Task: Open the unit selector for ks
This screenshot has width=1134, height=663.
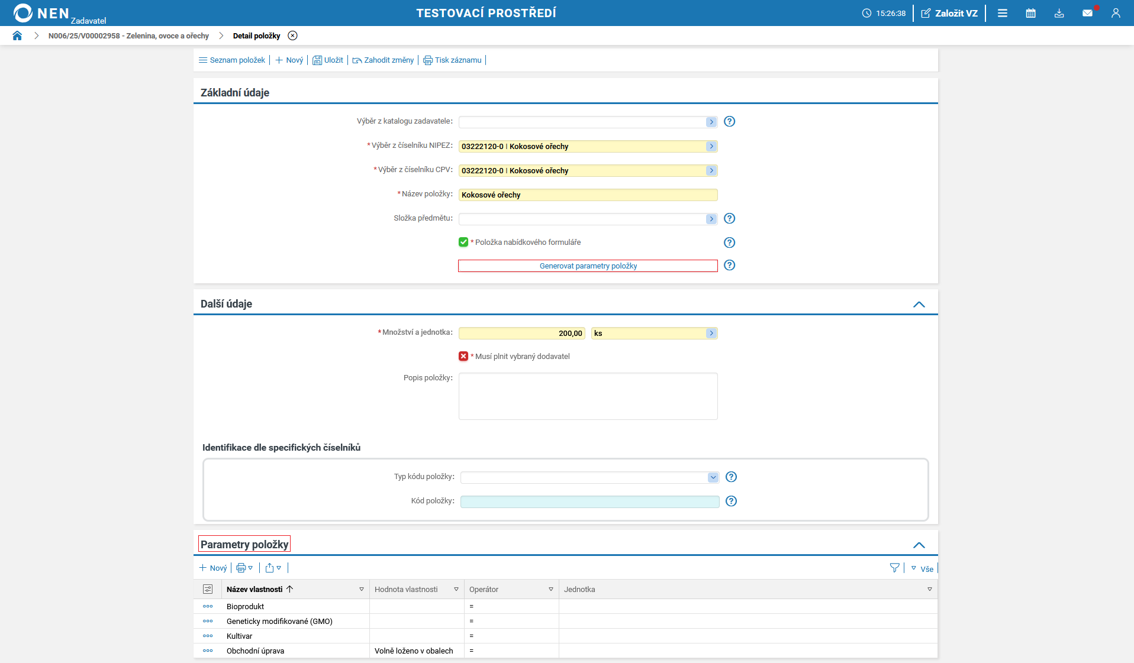Action: tap(711, 334)
